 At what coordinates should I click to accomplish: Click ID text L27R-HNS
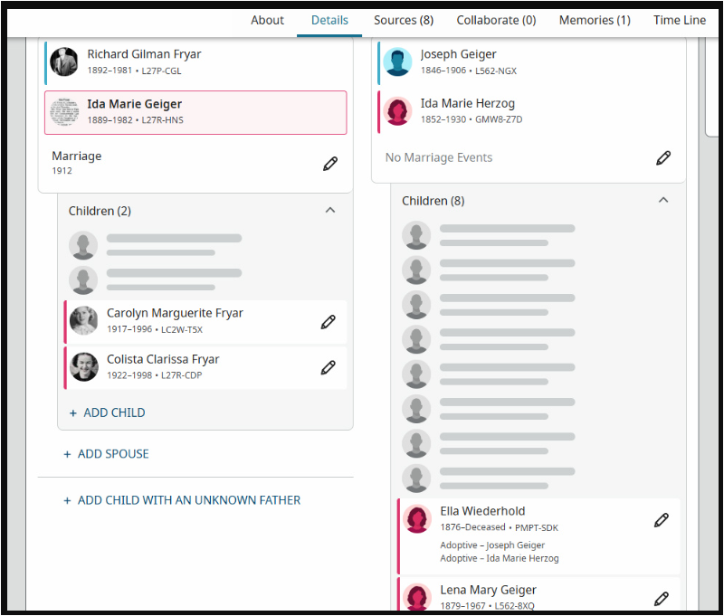[162, 120]
